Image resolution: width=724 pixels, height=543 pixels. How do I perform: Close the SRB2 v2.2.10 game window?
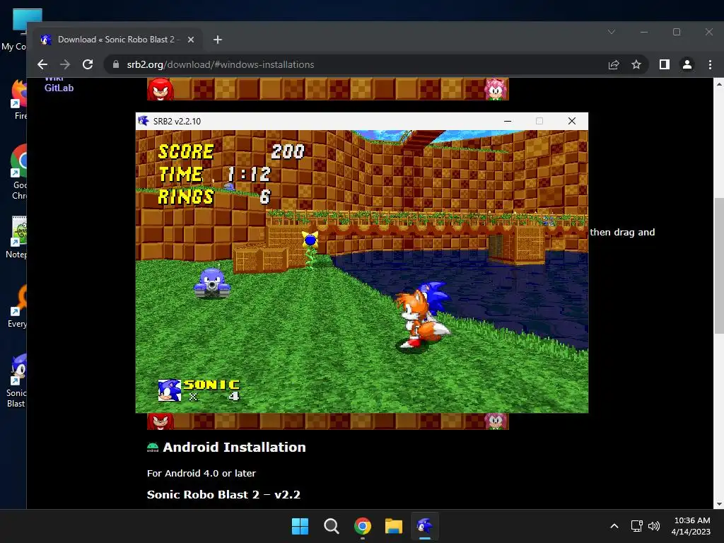click(571, 121)
